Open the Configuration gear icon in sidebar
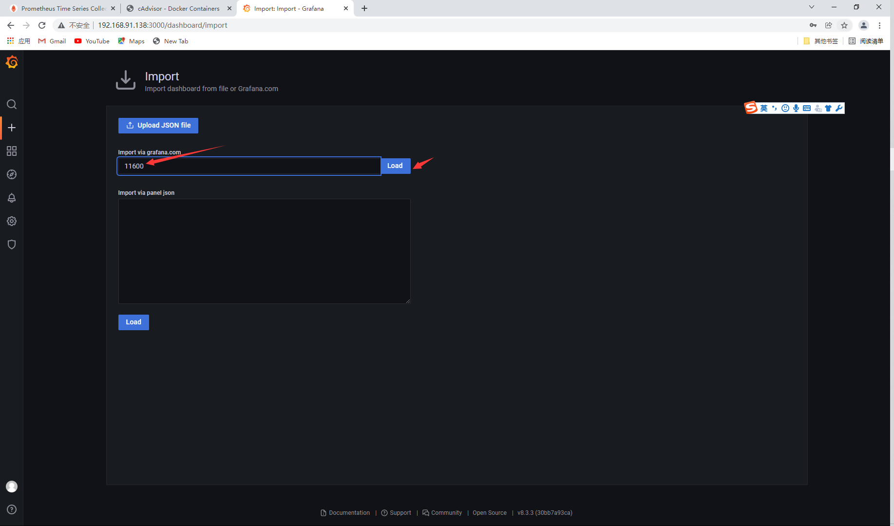 click(x=12, y=221)
